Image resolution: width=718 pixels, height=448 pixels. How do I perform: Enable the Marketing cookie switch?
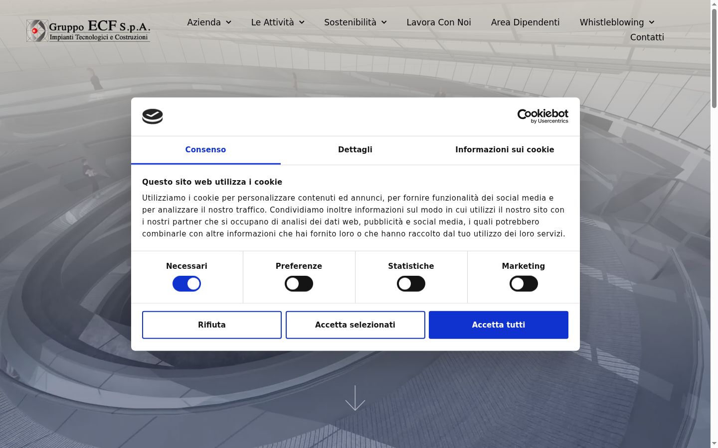524,284
